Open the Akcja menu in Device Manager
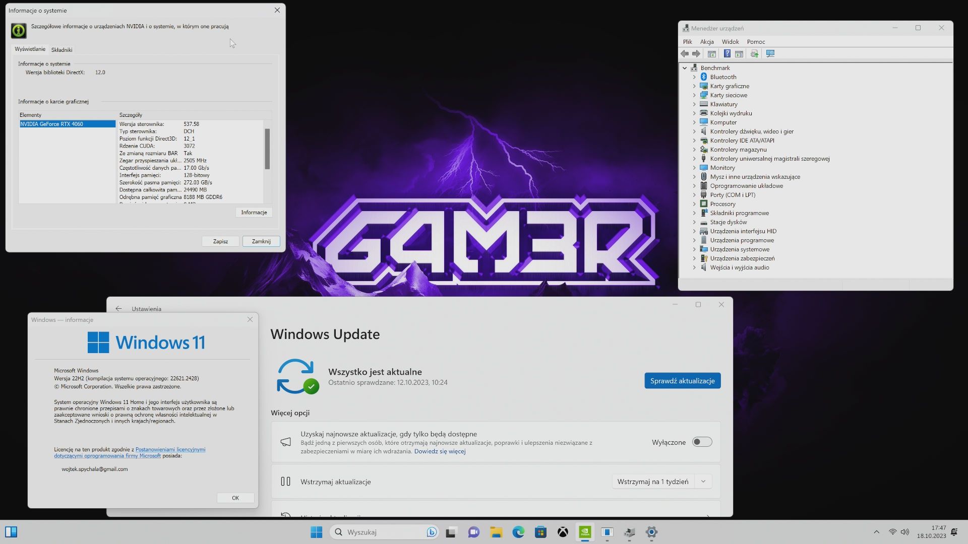This screenshot has width=968, height=544. click(707, 42)
